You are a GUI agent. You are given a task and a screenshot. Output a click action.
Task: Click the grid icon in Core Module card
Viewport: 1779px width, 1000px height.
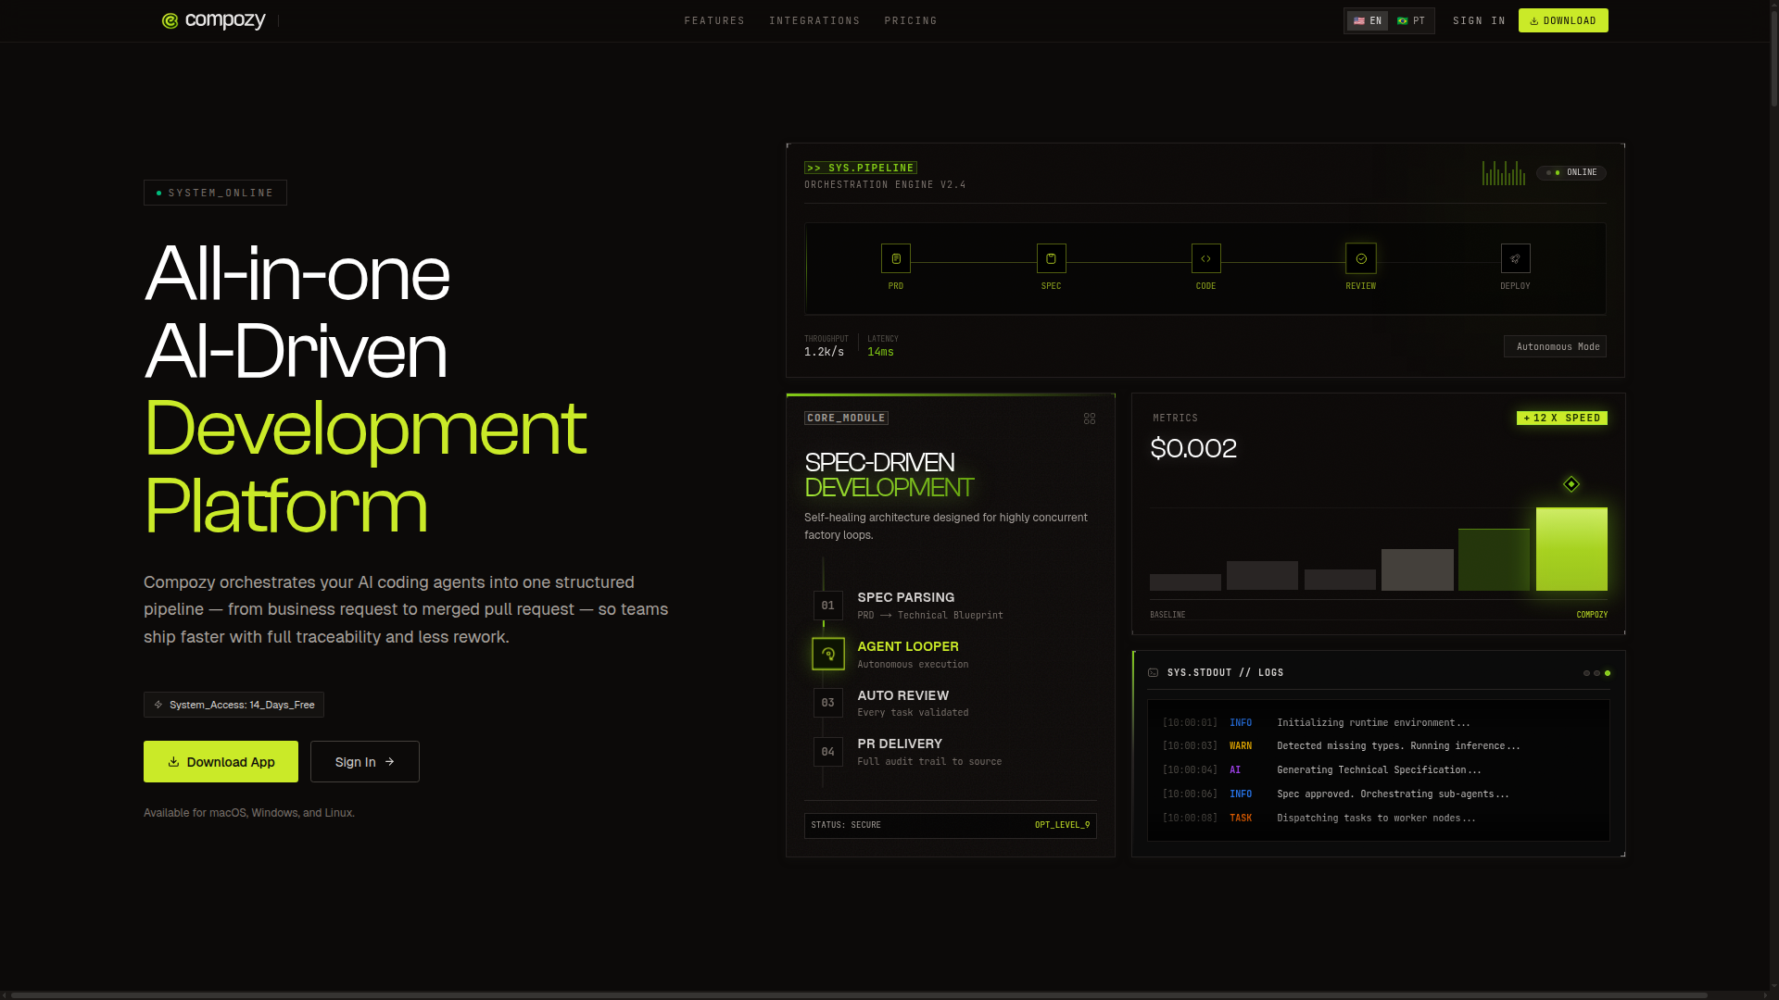click(1090, 419)
